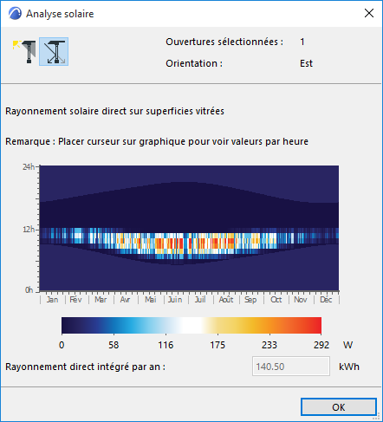Click the 'Nov' month label on chart axis
The image size is (383, 422).
301,300
